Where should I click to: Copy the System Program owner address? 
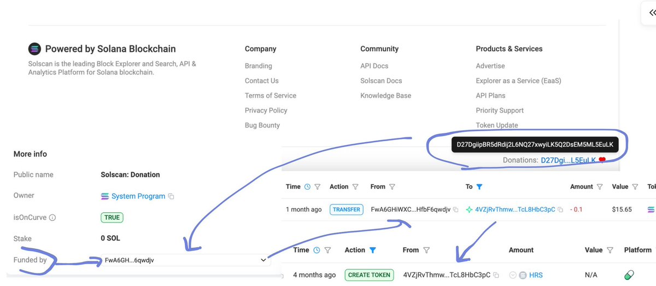click(171, 196)
